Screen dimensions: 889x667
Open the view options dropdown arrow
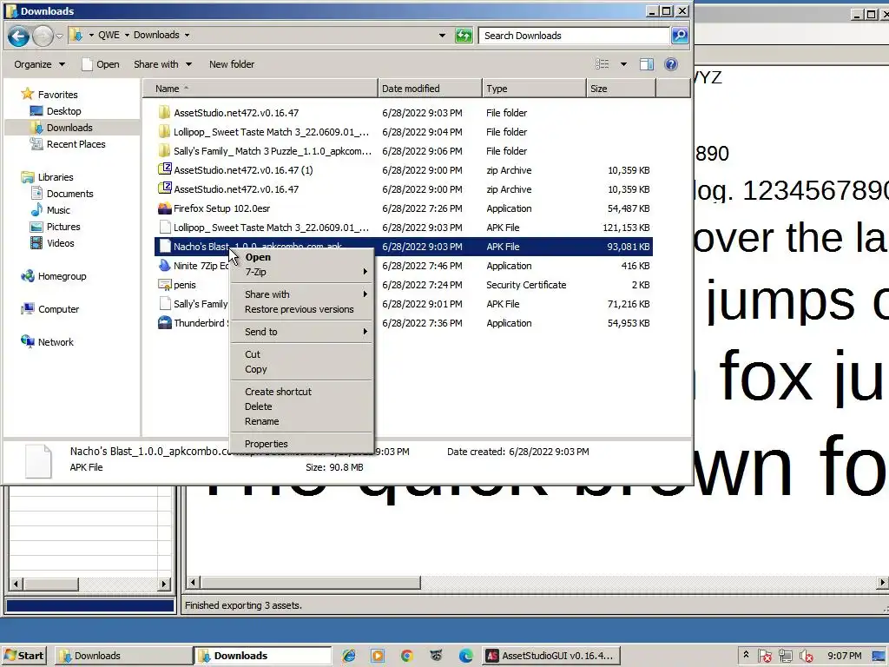pyautogui.click(x=623, y=64)
